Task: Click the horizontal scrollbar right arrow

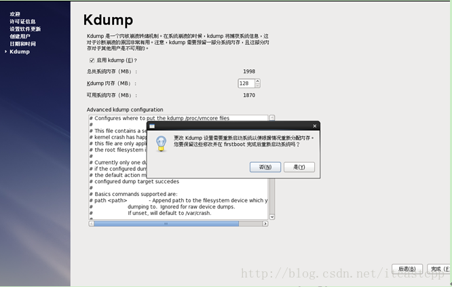Action: coord(265,224)
